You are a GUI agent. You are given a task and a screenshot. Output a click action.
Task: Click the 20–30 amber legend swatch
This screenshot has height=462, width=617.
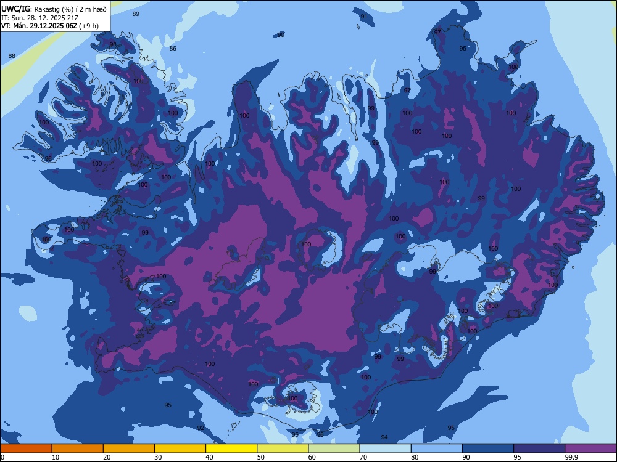point(129,448)
